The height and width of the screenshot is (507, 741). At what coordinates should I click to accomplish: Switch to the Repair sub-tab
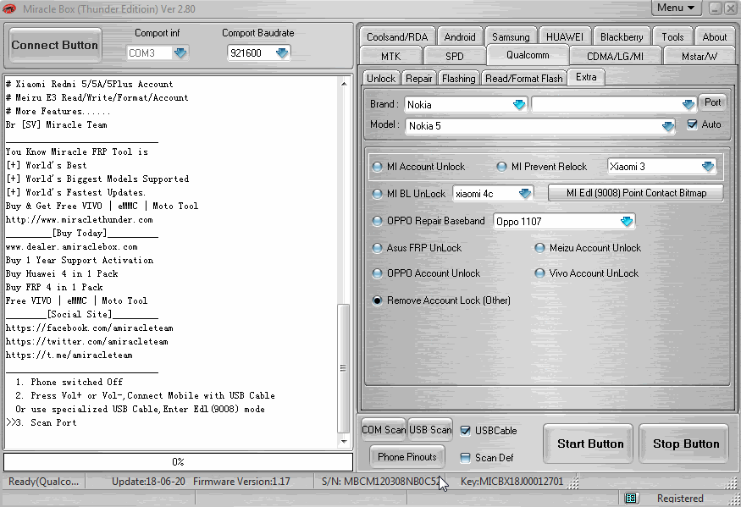tap(418, 79)
